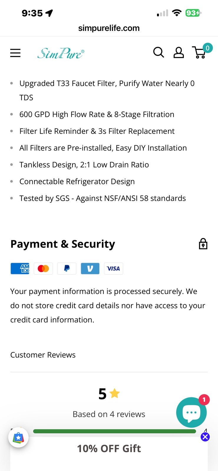Tap the simpurelife.com address bar
Image resolution: width=218 pixels, height=471 pixels.
(109, 28)
